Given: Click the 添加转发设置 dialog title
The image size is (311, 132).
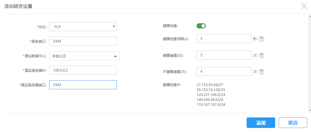Looking at the screenshot, I should 18,6.
